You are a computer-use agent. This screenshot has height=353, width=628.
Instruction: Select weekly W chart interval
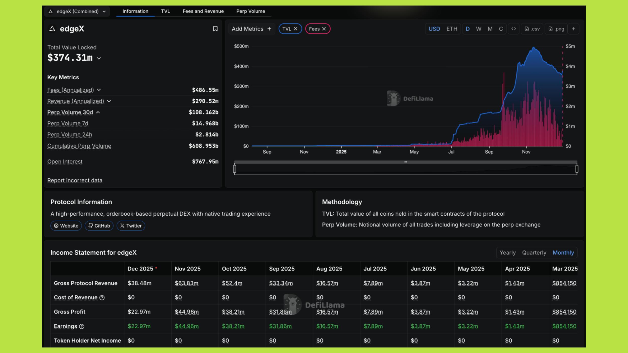(479, 29)
